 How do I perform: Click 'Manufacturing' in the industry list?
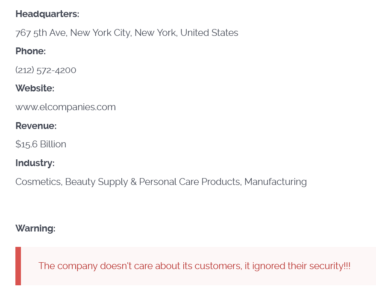[x=276, y=182]
